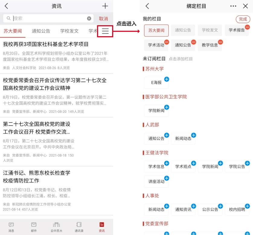Viewport: 253px width, 235px height.
Task: Clear search text with the X icon
Action: (89, 18)
